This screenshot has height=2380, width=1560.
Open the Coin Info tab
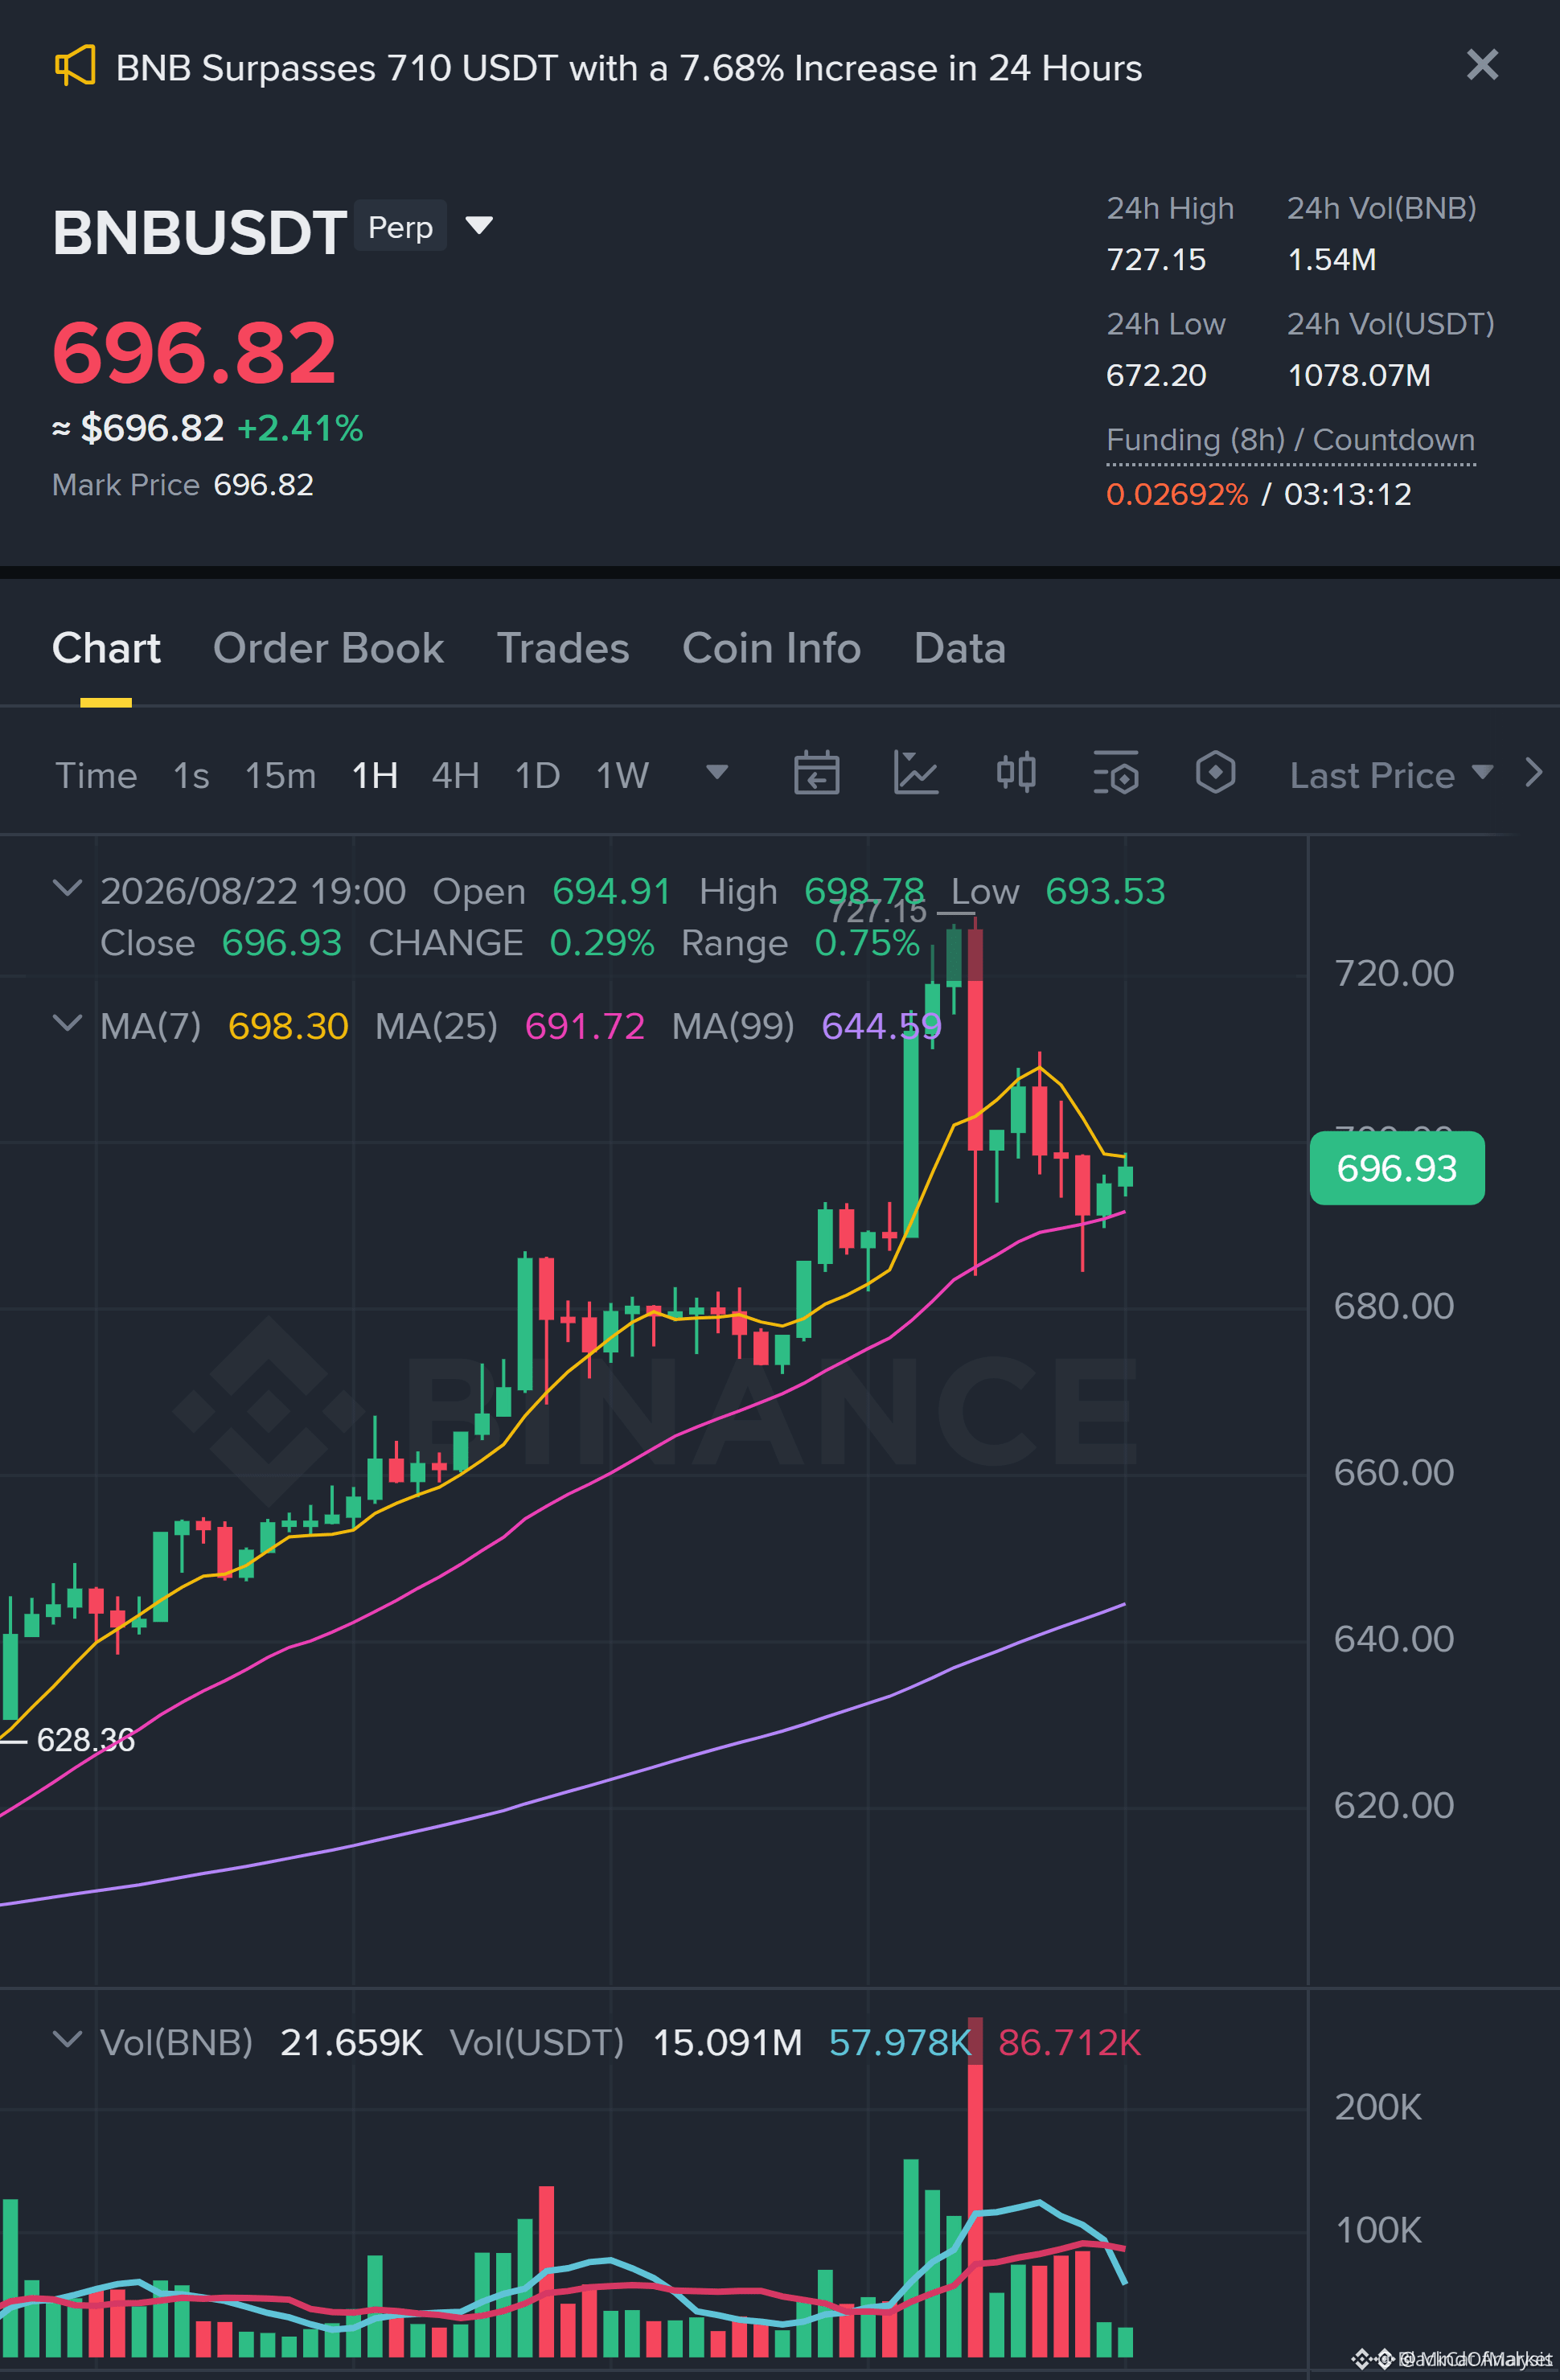point(771,648)
